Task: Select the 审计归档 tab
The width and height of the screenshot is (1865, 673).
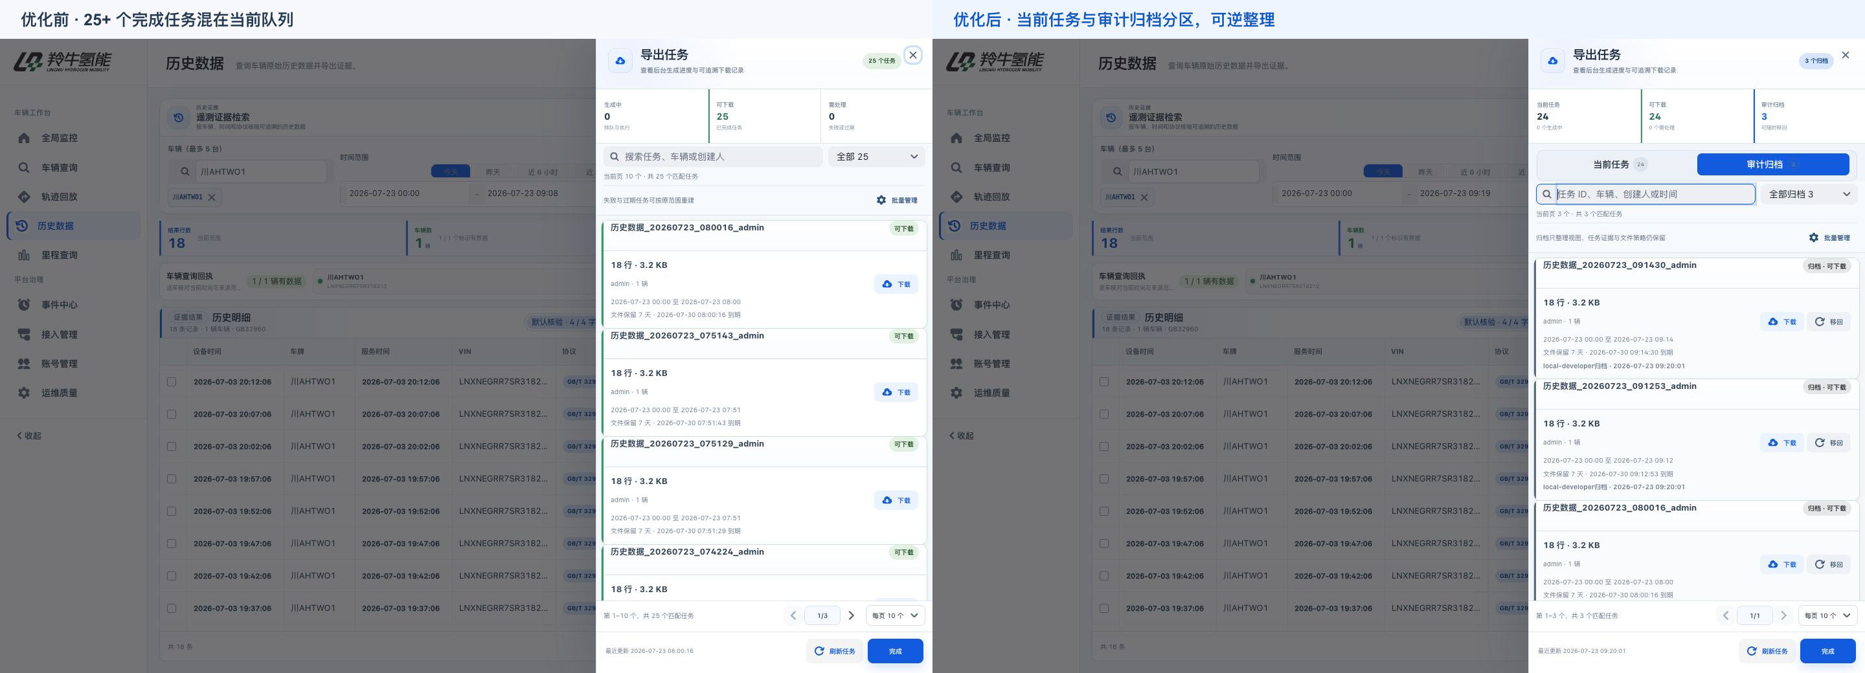Action: tap(1772, 165)
